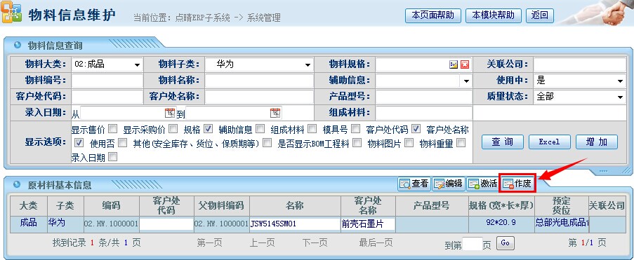Screen dimensions: 634x260
Task: Check the 物料图片 checkbox
Action: (x=409, y=142)
